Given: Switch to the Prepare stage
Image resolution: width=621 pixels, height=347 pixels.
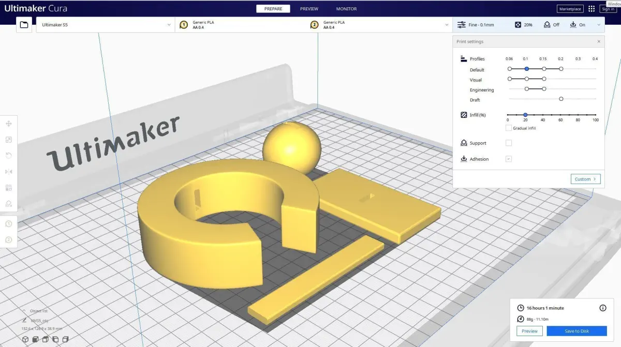Looking at the screenshot, I should pyautogui.click(x=273, y=9).
